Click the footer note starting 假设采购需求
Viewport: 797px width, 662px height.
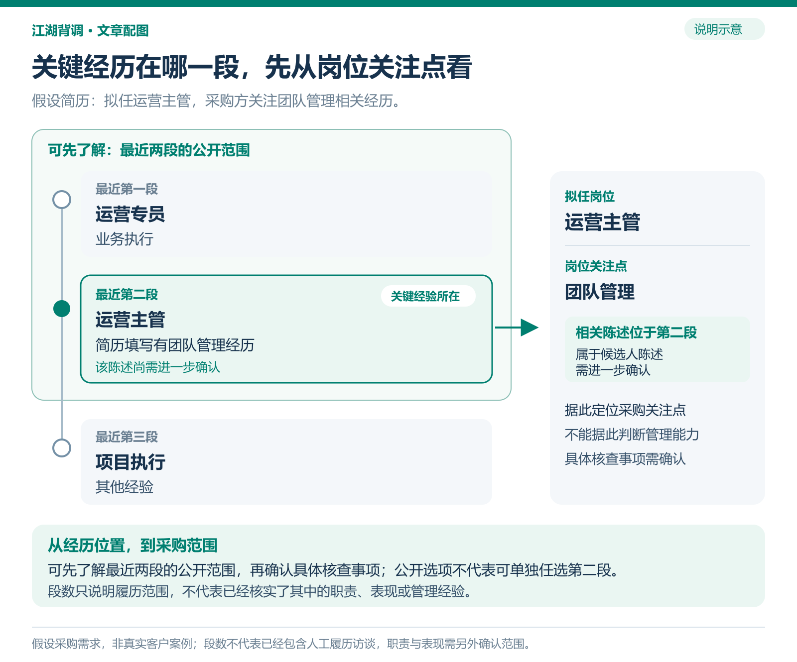click(282, 644)
